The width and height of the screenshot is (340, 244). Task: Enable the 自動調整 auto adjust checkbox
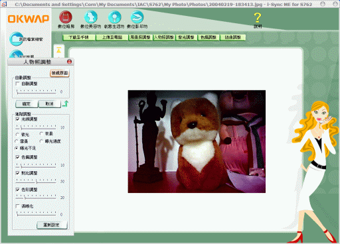pos(17,84)
